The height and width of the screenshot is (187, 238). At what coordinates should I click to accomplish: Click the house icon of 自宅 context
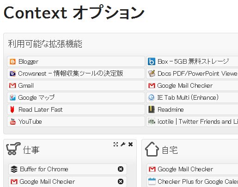pos(152,149)
